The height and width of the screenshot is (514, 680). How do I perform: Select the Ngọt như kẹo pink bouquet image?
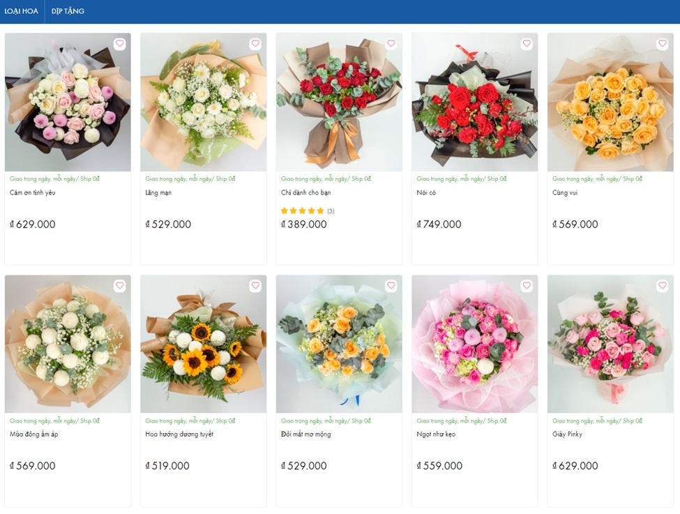click(x=474, y=345)
